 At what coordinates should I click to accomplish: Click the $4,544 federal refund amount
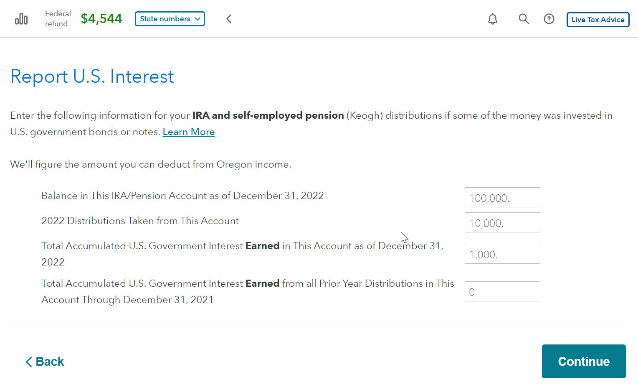[x=101, y=19]
